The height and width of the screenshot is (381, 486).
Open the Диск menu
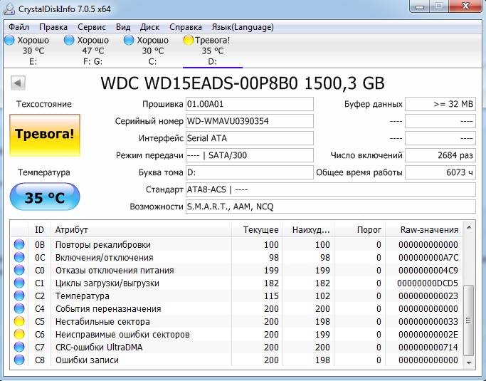pyautogui.click(x=149, y=27)
